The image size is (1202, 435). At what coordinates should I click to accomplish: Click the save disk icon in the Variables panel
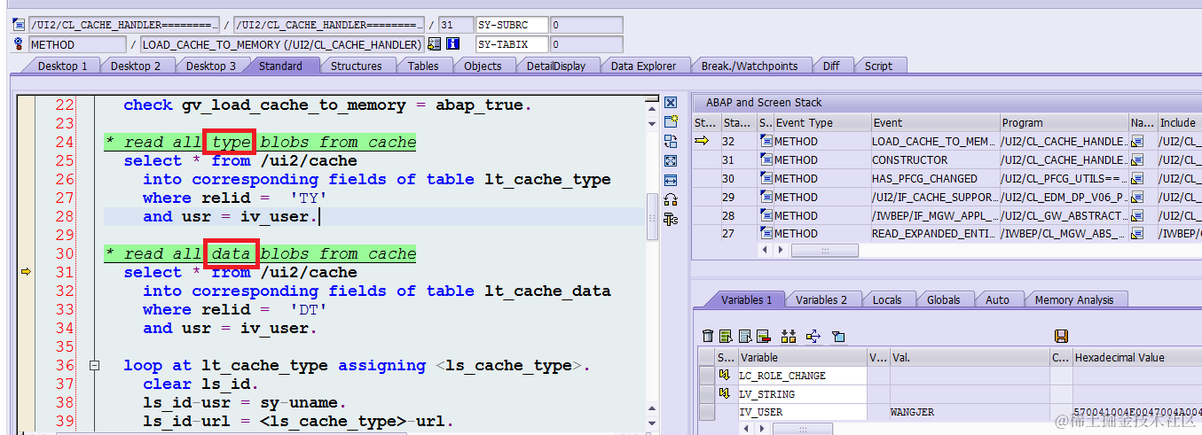(1061, 336)
